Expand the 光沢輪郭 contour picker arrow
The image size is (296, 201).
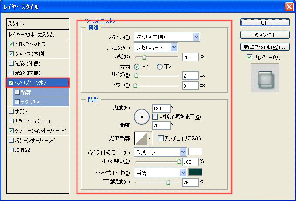click(150, 138)
